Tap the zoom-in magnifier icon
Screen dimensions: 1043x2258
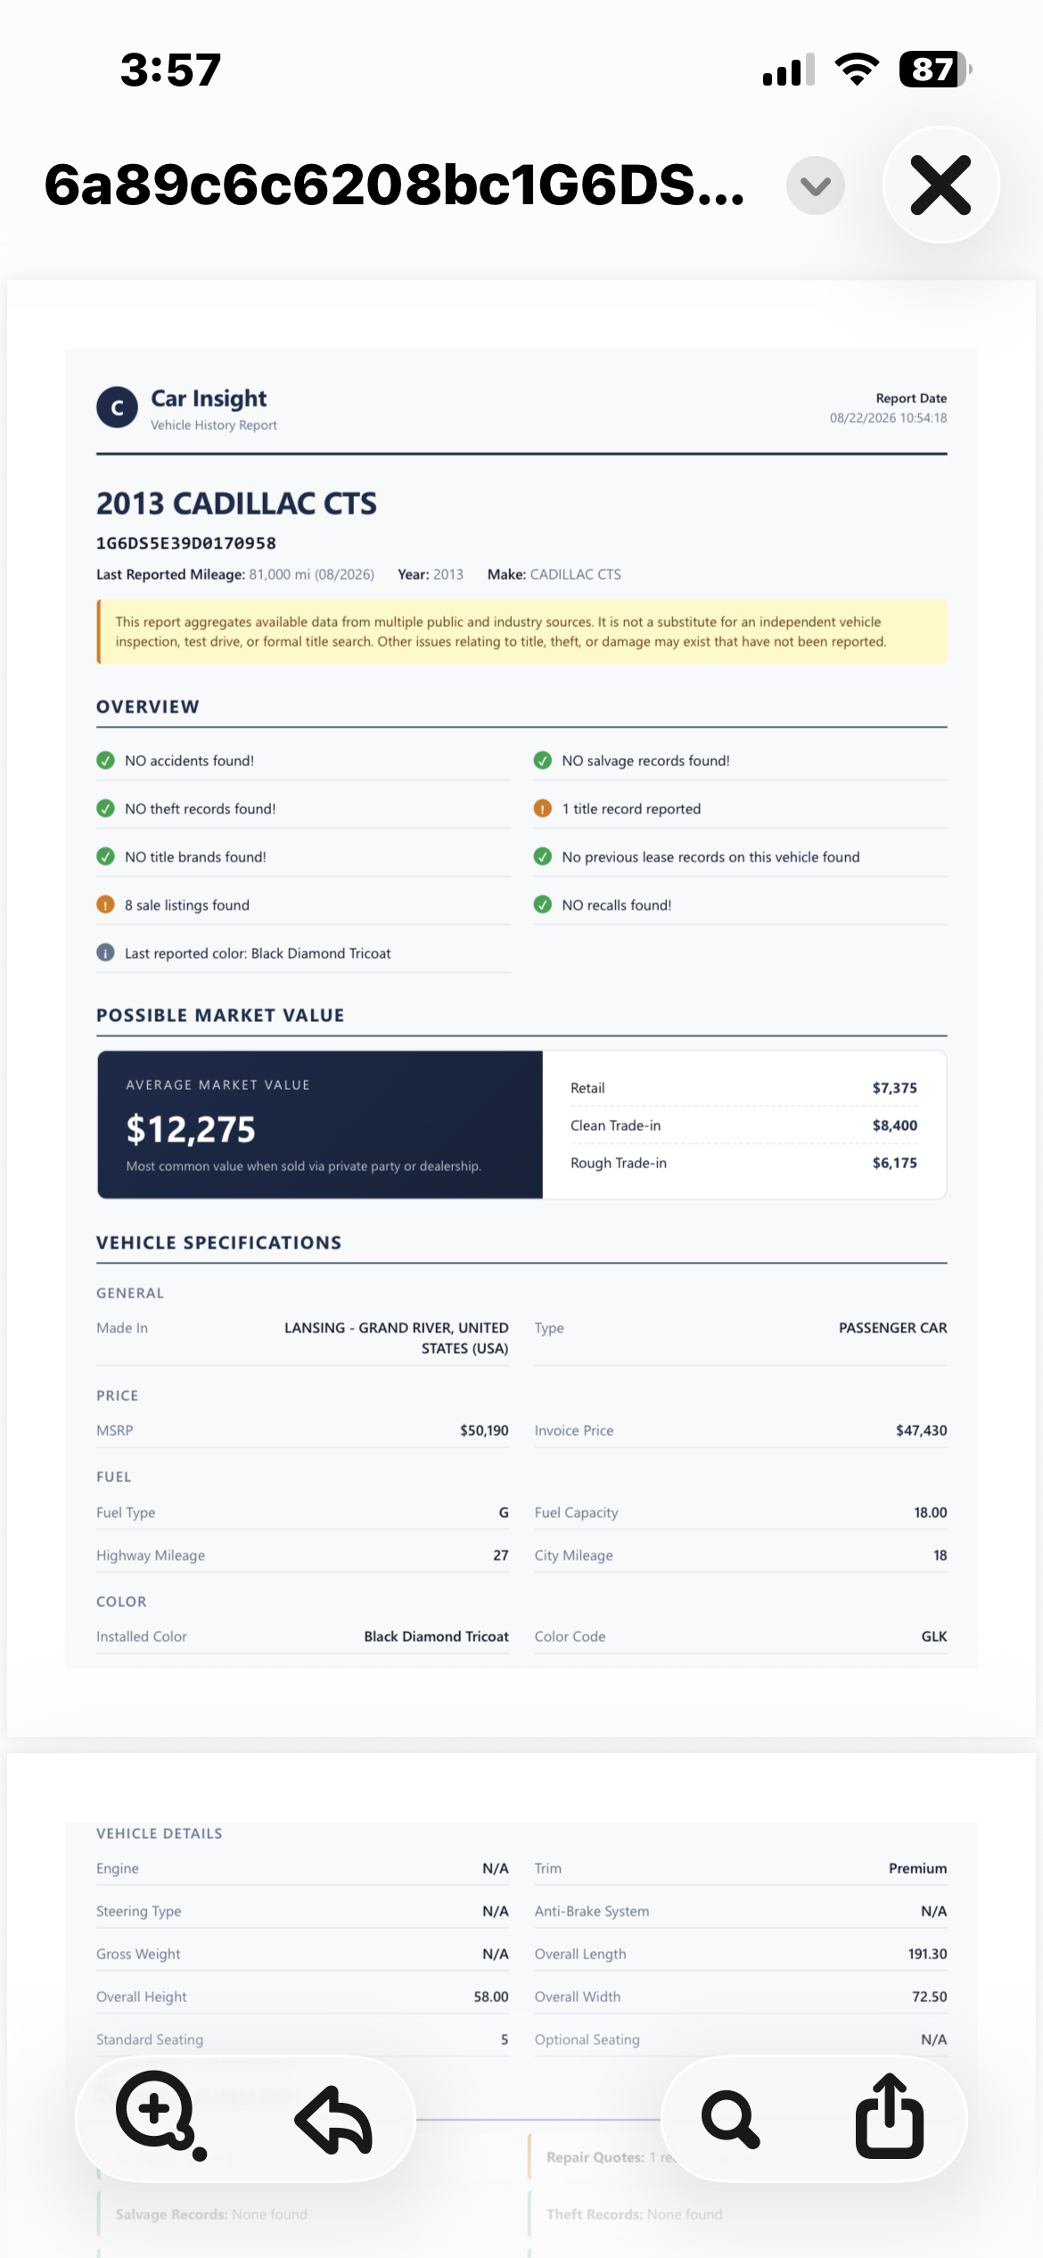pos(161,2115)
